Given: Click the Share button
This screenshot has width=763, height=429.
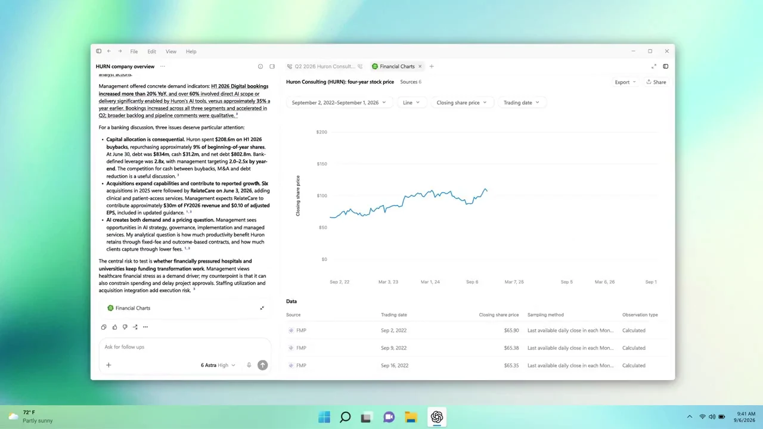Looking at the screenshot, I should [656, 82].
